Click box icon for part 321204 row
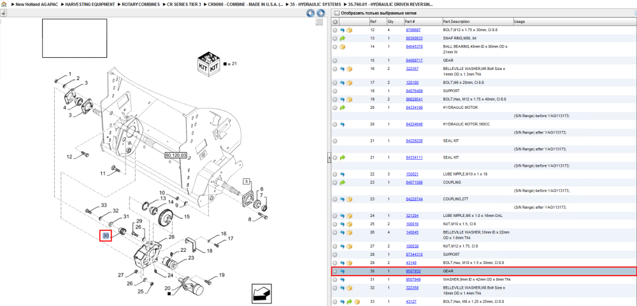This screenshot has height=306, width=637. 349,216
